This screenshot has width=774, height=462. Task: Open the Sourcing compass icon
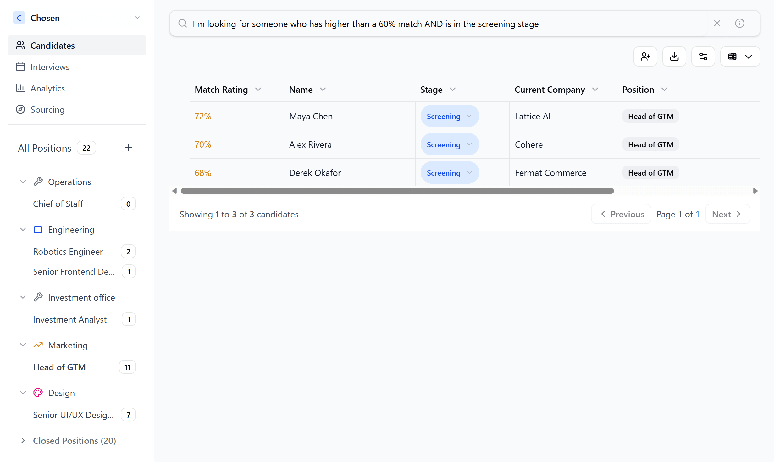(x=20, y=110)
